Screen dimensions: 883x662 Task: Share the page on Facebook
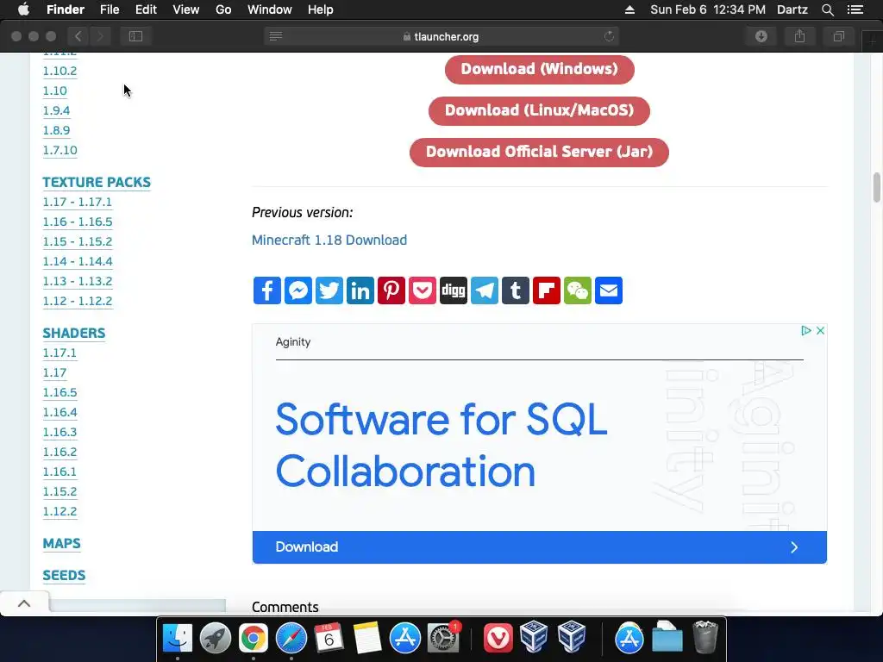pos(267,290)
